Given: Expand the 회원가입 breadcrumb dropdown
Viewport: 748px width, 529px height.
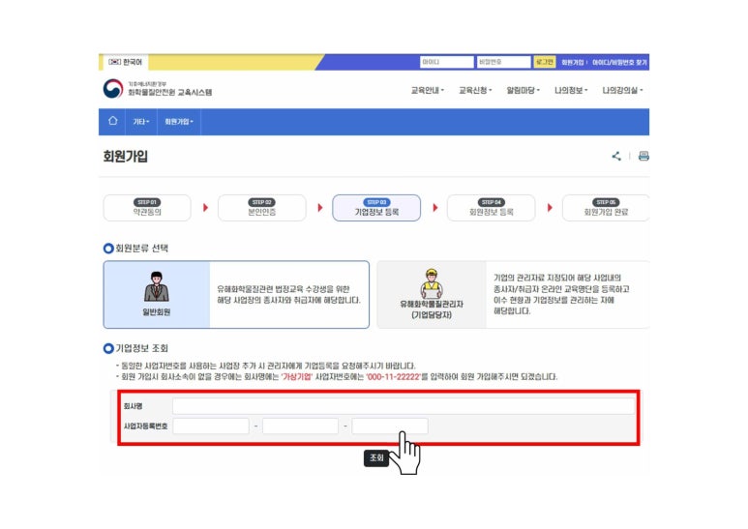Looking at the screenshot, I should pyautogui.click(x=179, y=122).
